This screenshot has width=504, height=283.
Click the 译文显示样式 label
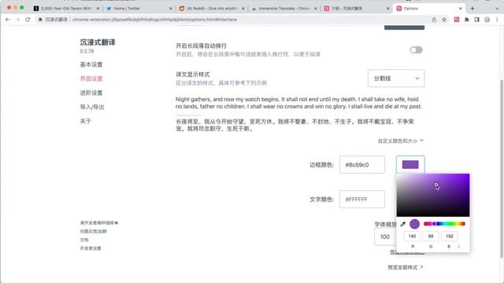tap(192, 75)
